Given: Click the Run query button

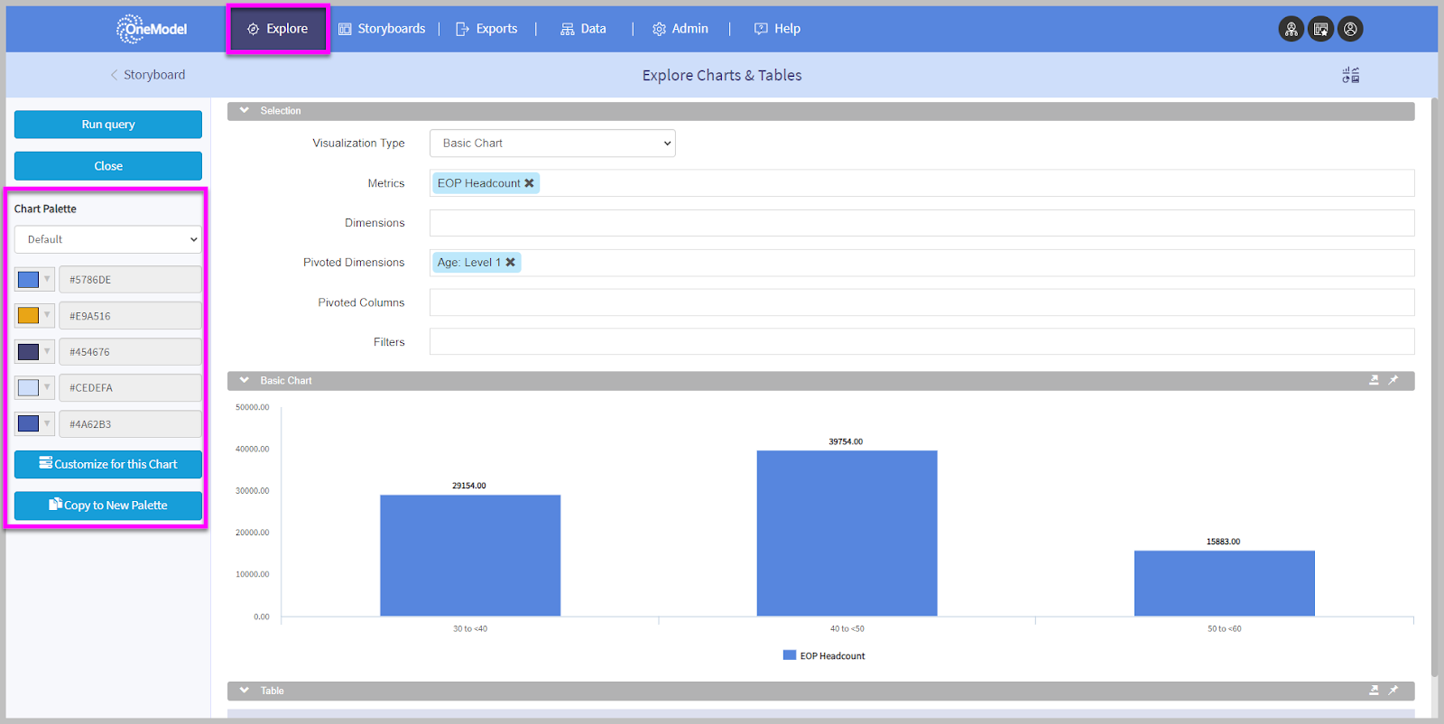Looking at the screenshot, I should (108, 125).
